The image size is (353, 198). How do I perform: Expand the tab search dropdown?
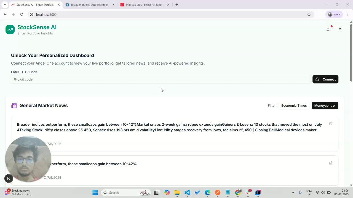(5, 5)
